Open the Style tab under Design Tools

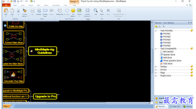[x=74, y=5]
